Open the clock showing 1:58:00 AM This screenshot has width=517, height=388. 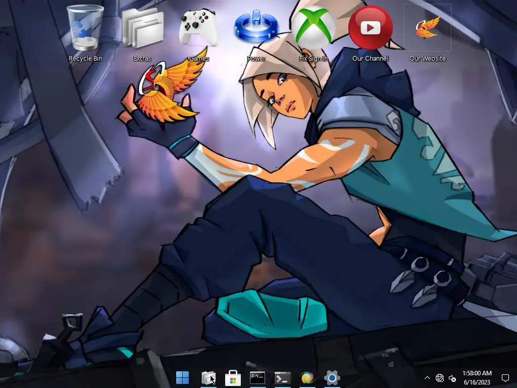point(477,378)
